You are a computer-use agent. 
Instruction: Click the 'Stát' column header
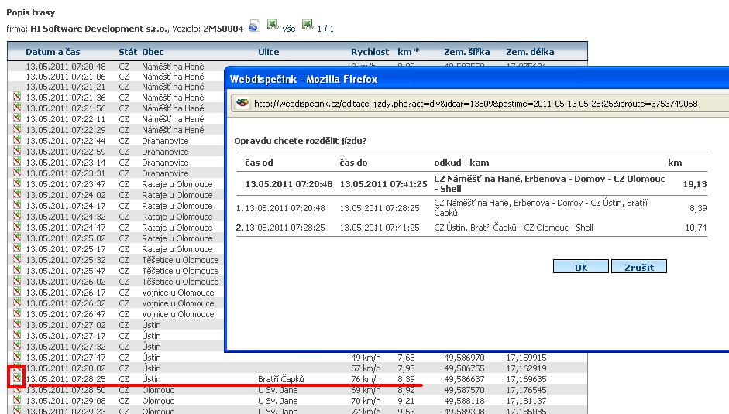(x=128, y=52)
